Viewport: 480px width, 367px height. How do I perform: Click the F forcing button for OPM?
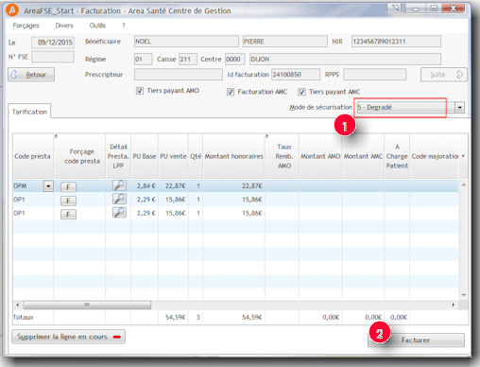click(68, 187)
